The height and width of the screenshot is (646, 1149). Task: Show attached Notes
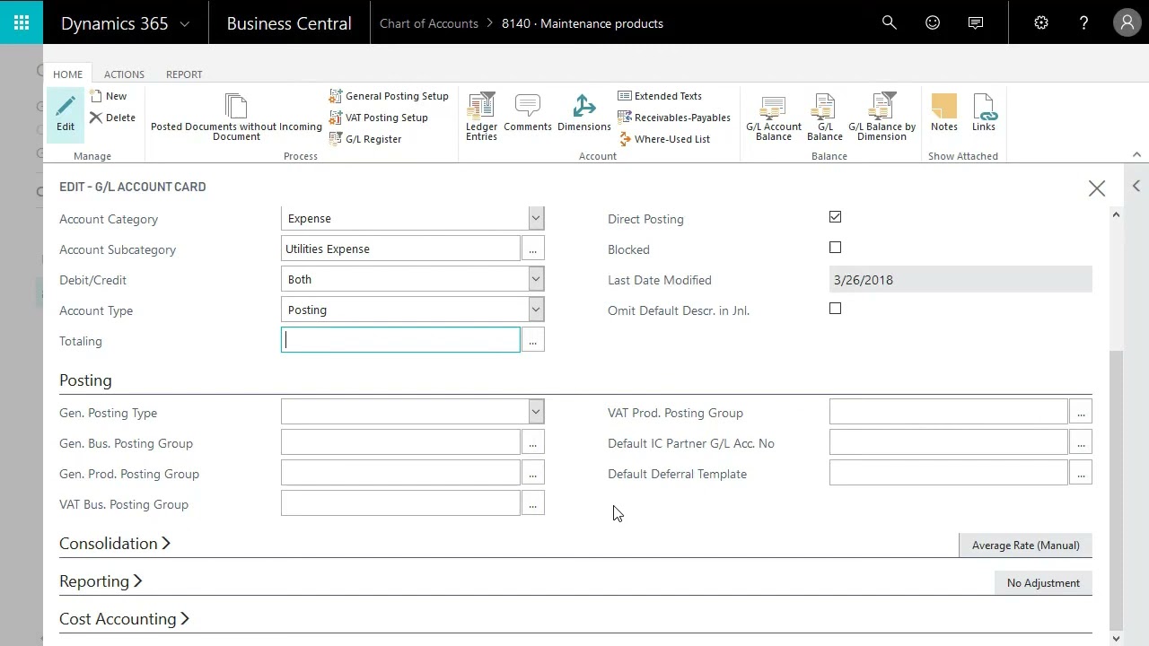click(944, 114)
